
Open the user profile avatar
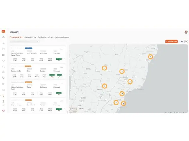(x=186, y=32)
